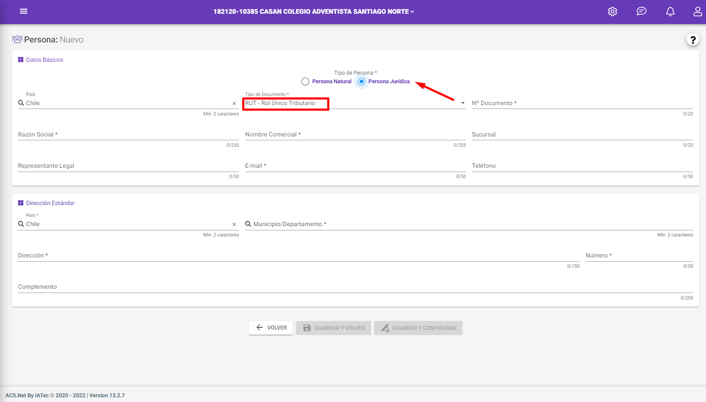Focus the Complemento field

pyautogui.click(x=356, y=287)
